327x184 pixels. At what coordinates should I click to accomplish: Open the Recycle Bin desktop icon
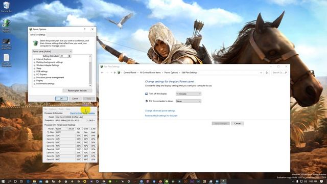tap(6, 7)
